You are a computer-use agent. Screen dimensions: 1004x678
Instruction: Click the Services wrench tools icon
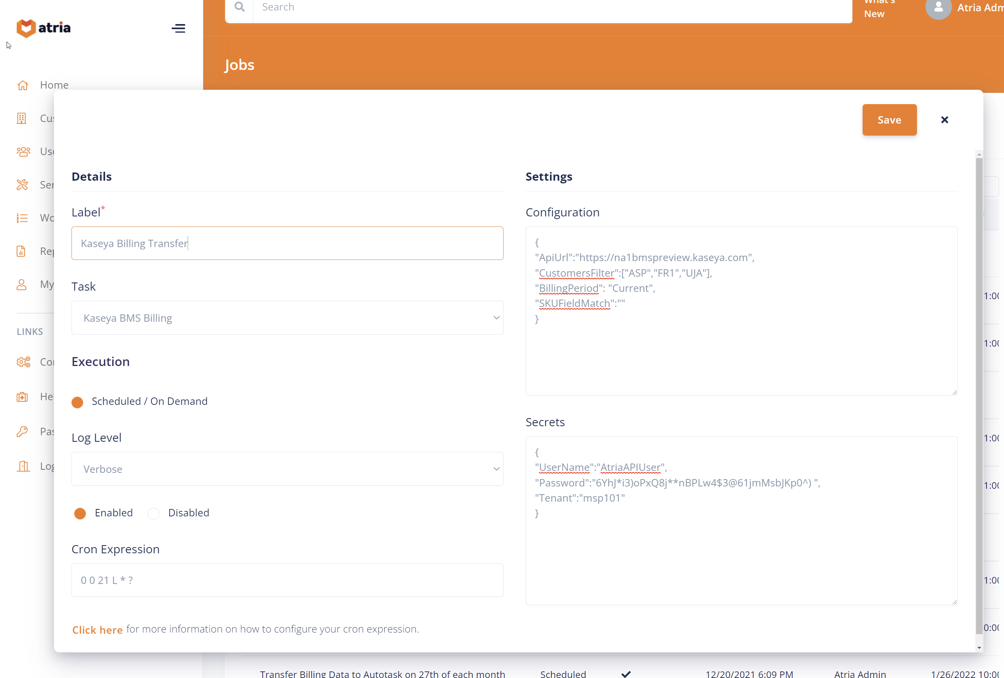(x=23, y=185)
